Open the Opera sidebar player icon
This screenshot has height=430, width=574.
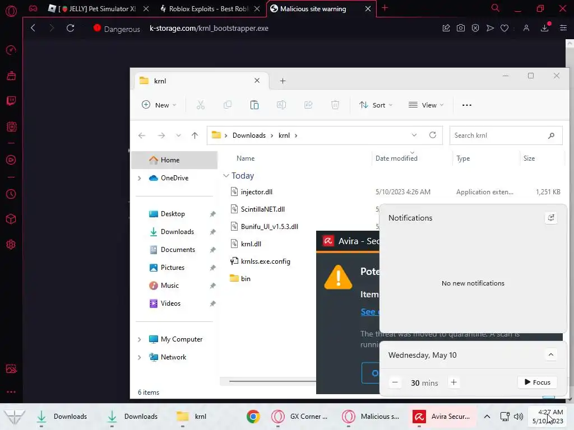[x=11, y=160]
